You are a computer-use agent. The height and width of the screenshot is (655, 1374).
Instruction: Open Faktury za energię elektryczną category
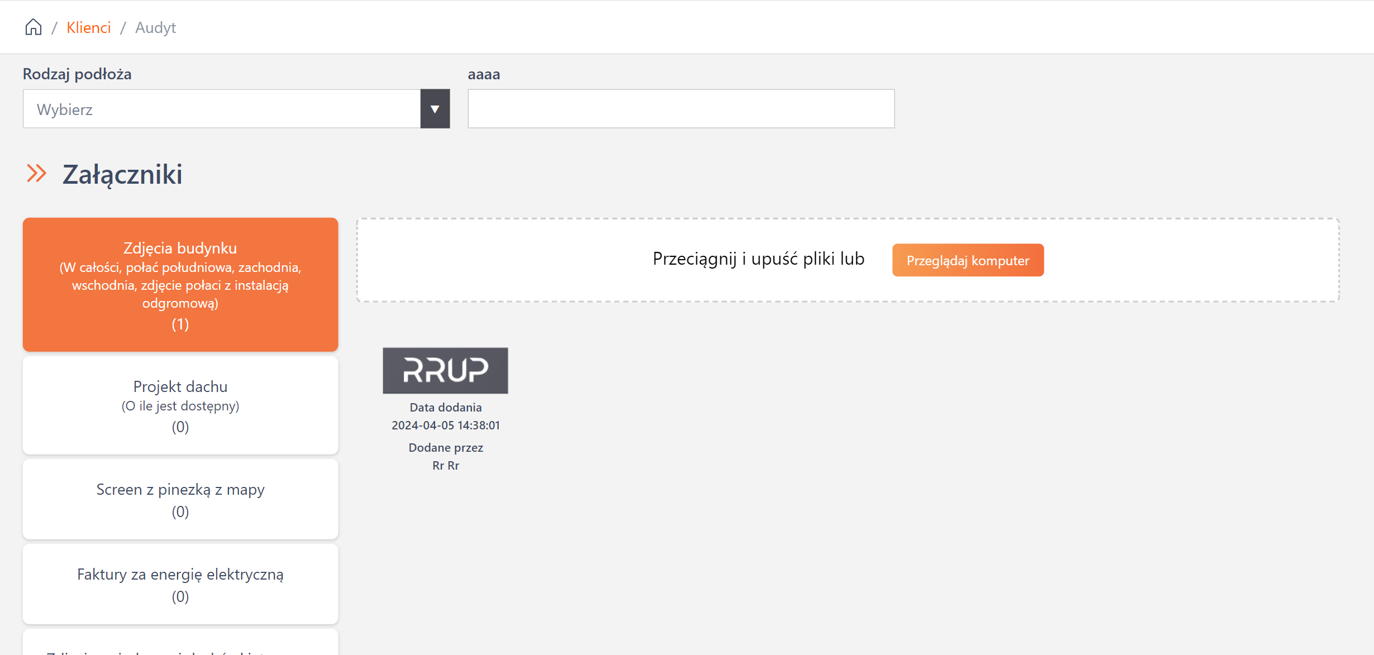click(180, 584)
